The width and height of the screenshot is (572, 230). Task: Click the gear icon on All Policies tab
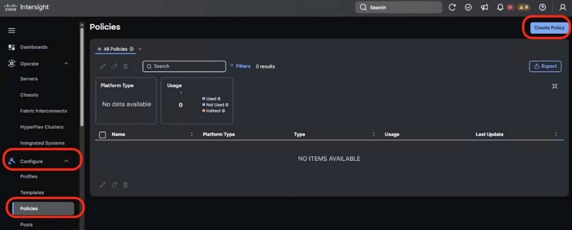click(x=132, y=49)
